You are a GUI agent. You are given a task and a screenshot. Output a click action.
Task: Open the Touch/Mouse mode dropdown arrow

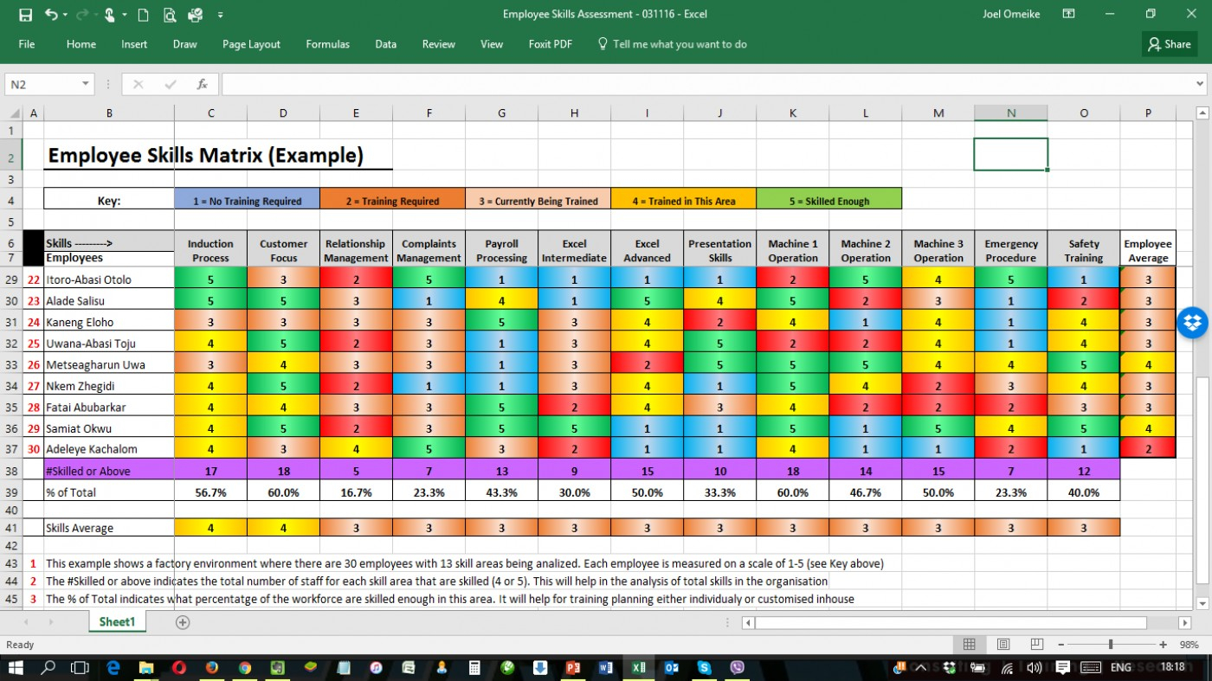tap(125, 15)
